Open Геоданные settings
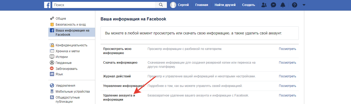Screen dimensions: 351x104 (x=63, y=63)
